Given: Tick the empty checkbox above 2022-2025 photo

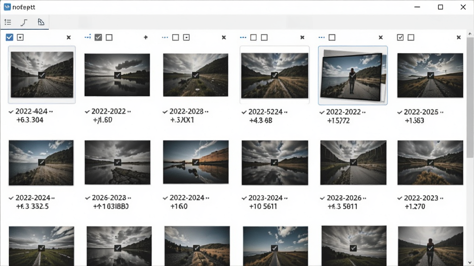Looking at the screenshot, I should pos(411,37).
